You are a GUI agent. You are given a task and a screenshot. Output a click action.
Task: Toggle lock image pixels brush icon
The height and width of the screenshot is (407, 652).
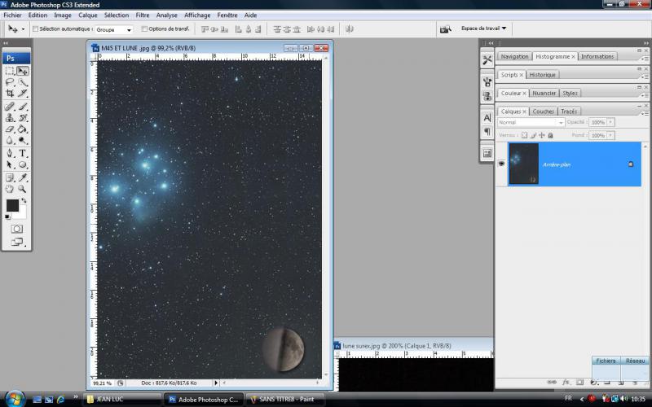[x=533, y=135]
